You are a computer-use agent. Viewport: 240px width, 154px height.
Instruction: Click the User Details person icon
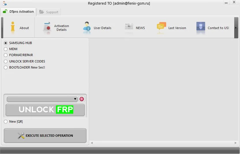point(87,28)
